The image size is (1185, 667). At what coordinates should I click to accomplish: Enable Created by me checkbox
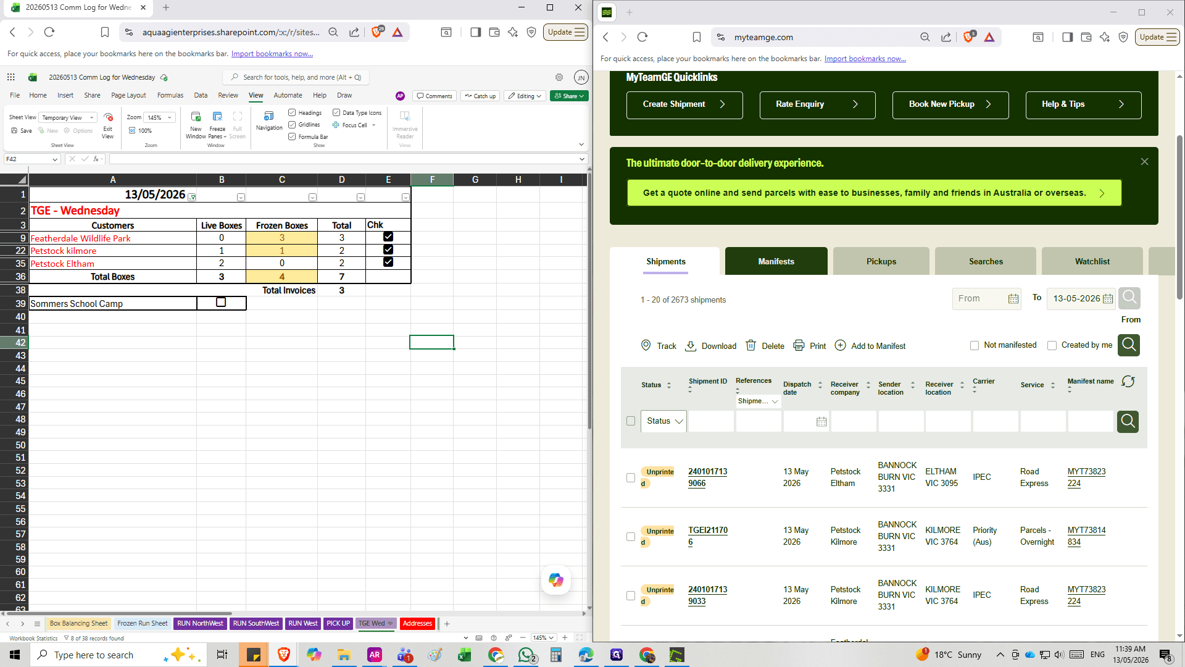tap(1052, 346)
